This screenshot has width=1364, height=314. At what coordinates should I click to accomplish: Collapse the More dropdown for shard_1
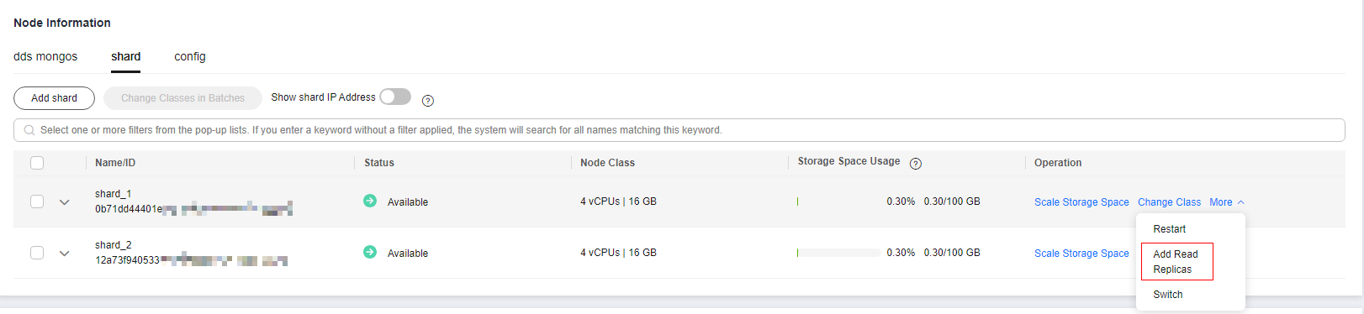pos(1227,202)
